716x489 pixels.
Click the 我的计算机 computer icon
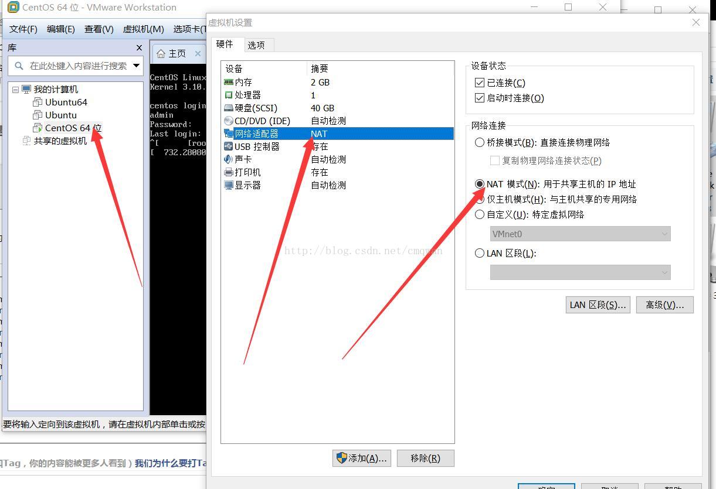pos(26,90)
